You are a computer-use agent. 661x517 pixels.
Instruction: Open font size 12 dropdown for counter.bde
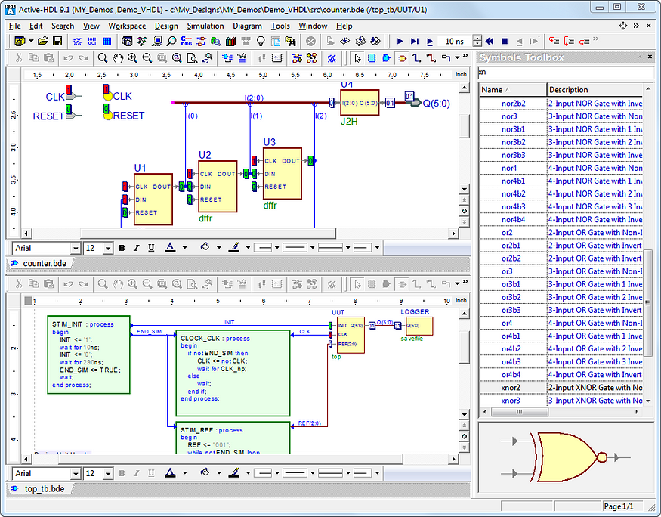point(108,249)
